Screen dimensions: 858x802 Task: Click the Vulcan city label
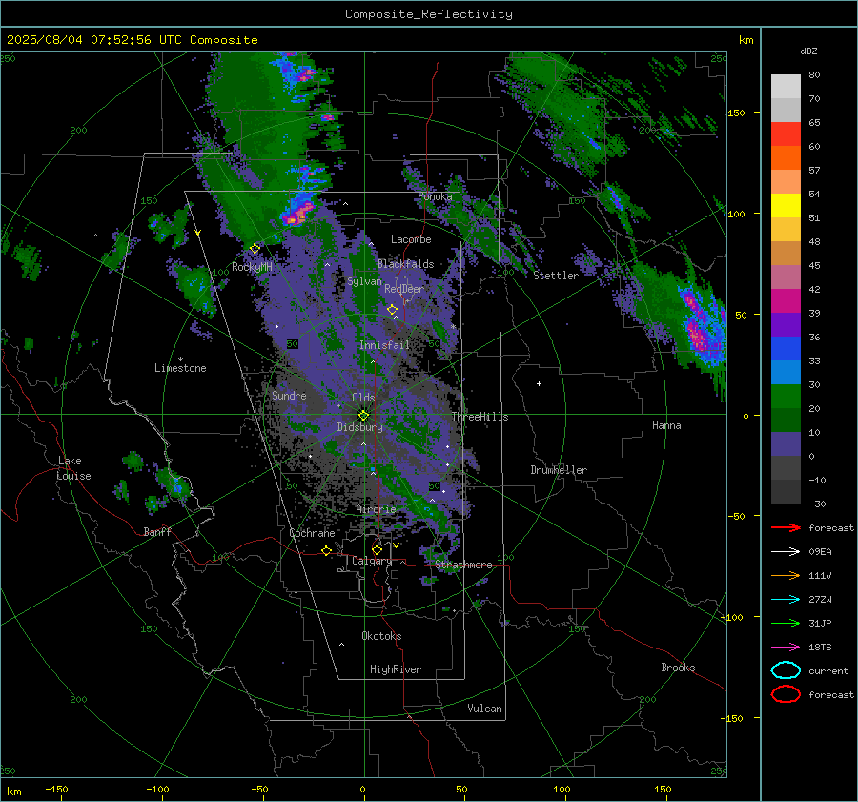(485, 709)
